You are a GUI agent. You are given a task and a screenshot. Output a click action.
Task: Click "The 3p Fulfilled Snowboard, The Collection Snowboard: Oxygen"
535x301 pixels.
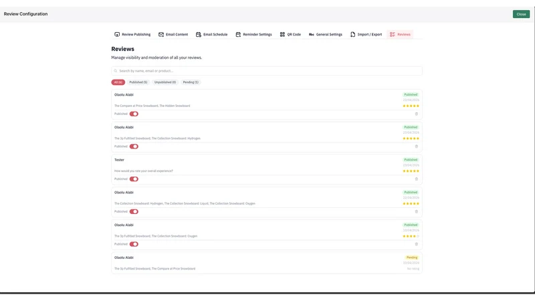(156, 236)
